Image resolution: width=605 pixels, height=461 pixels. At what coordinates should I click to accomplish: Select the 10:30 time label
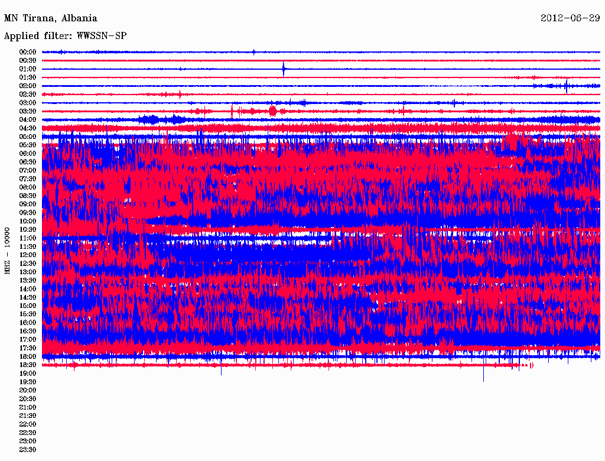point(28,229)
